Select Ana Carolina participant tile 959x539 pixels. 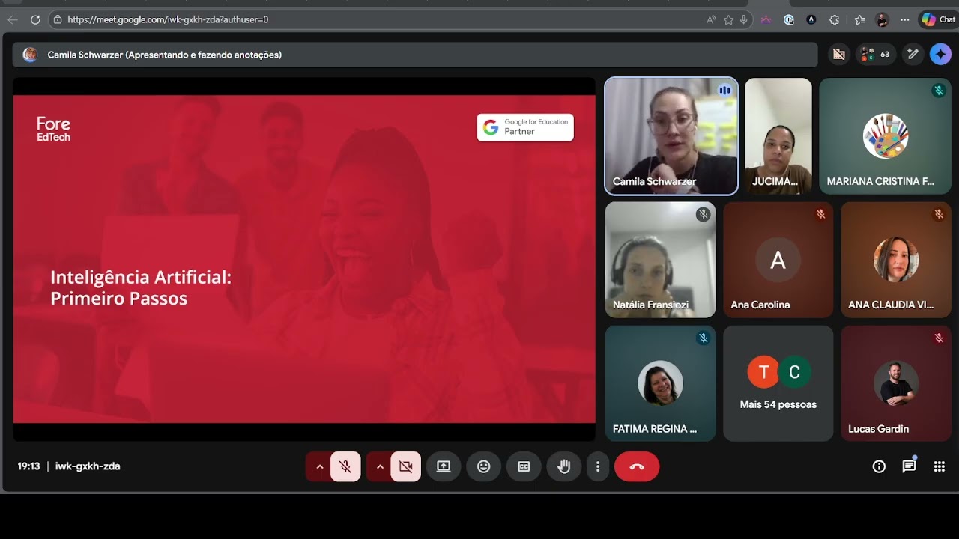point(778,260)
